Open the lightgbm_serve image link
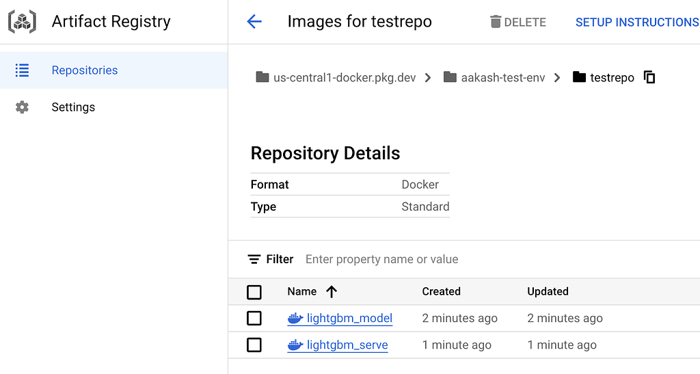This screenshot has height=374, width=700. pos(347,345)
